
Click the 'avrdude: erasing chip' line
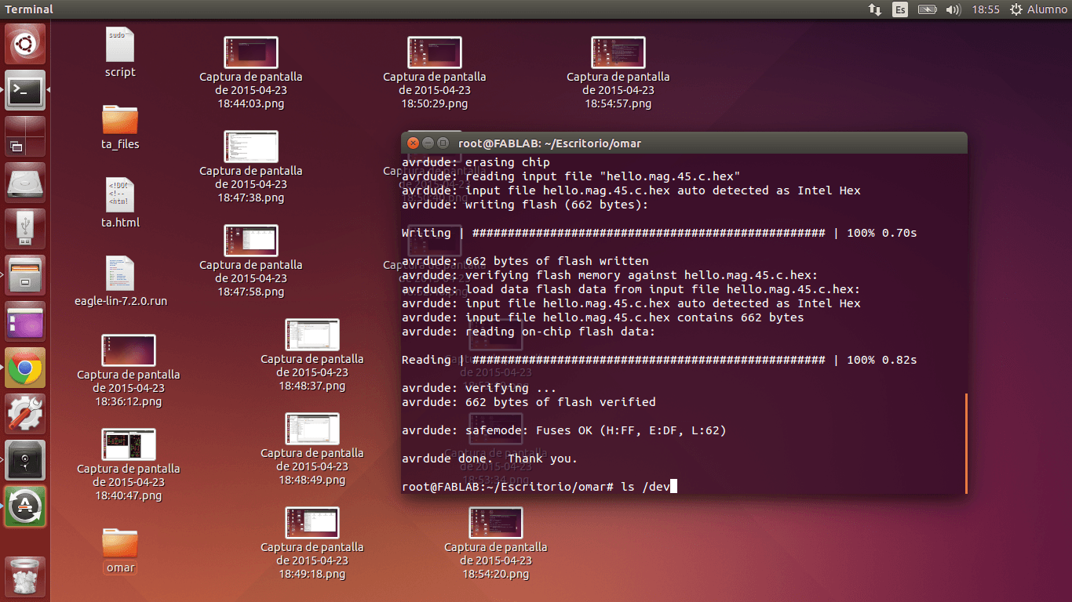(476, 162)
